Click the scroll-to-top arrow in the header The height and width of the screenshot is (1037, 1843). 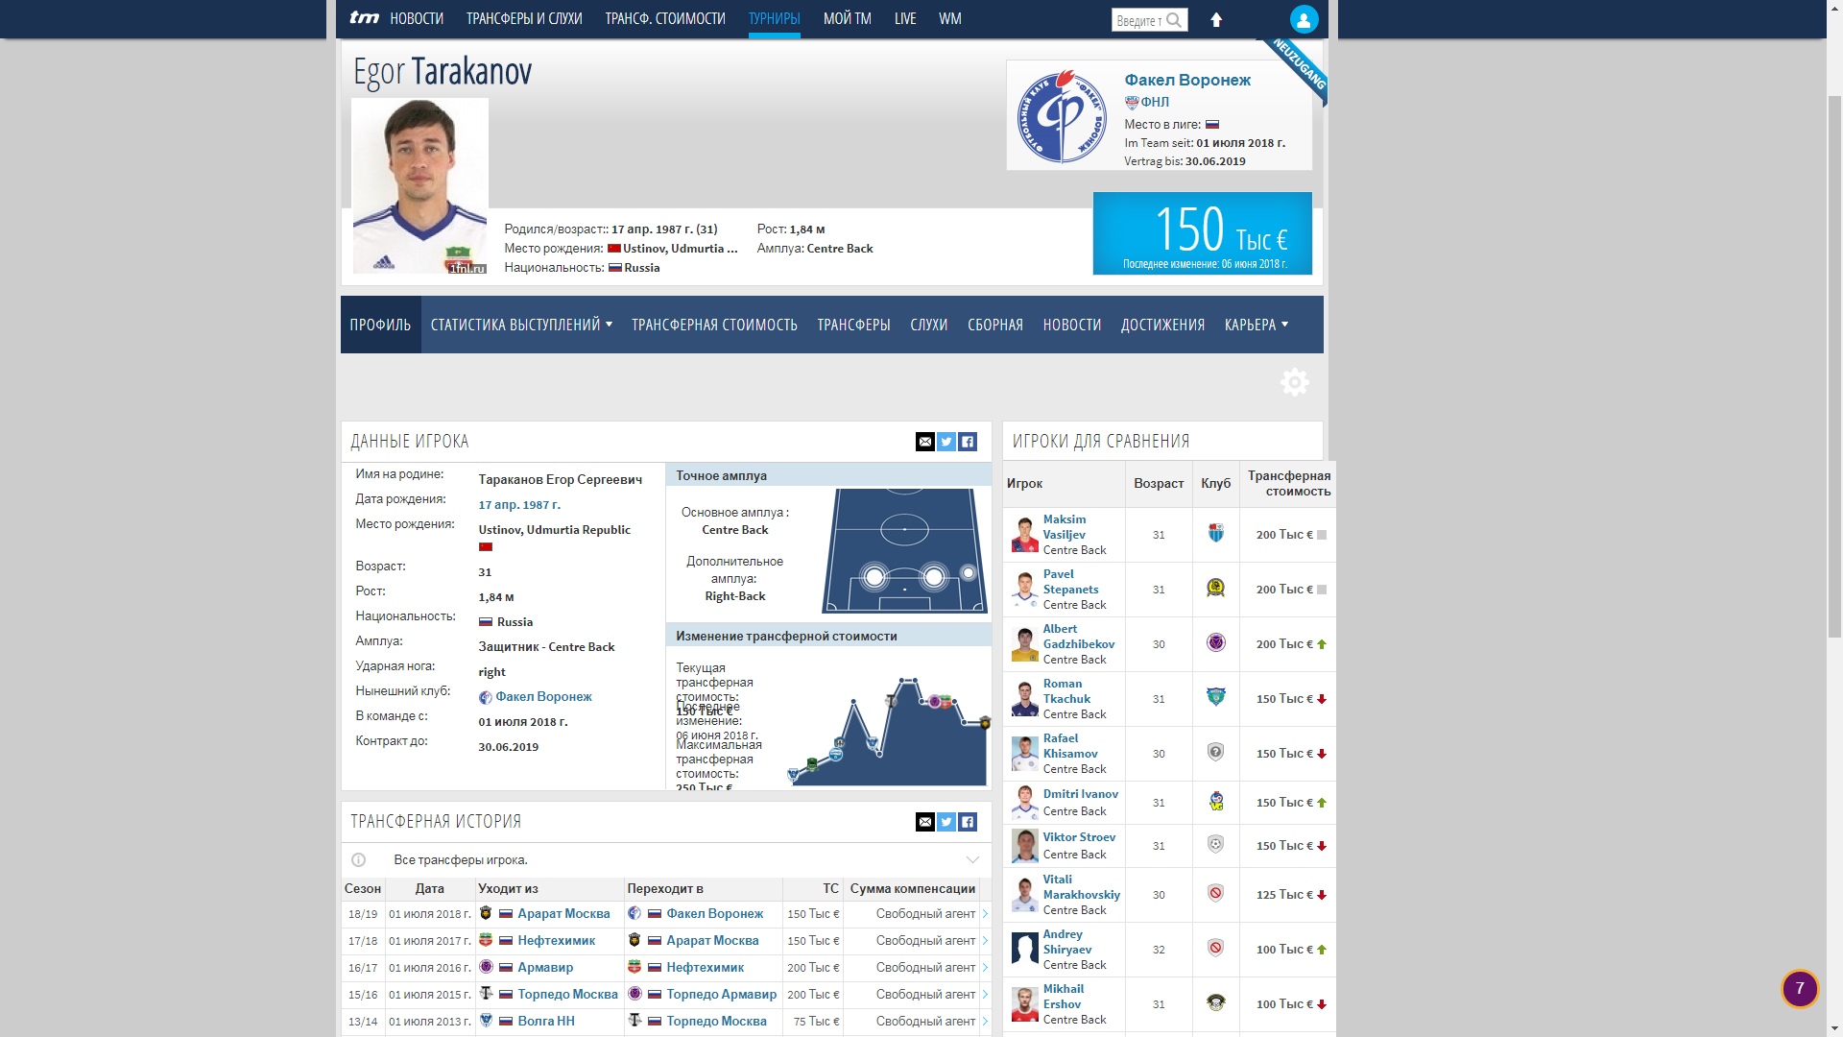(x=1216, y=20)
